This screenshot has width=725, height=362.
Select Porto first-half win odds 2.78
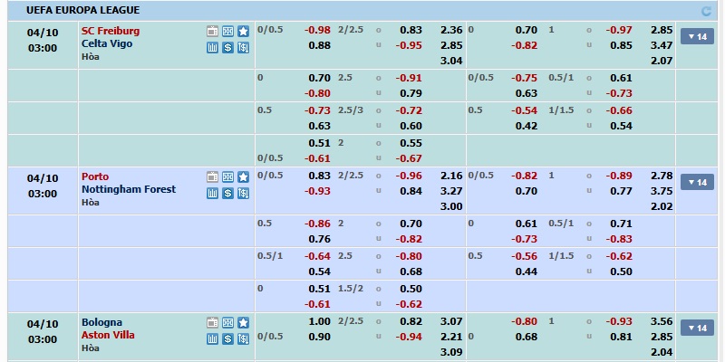click(662, 176)
